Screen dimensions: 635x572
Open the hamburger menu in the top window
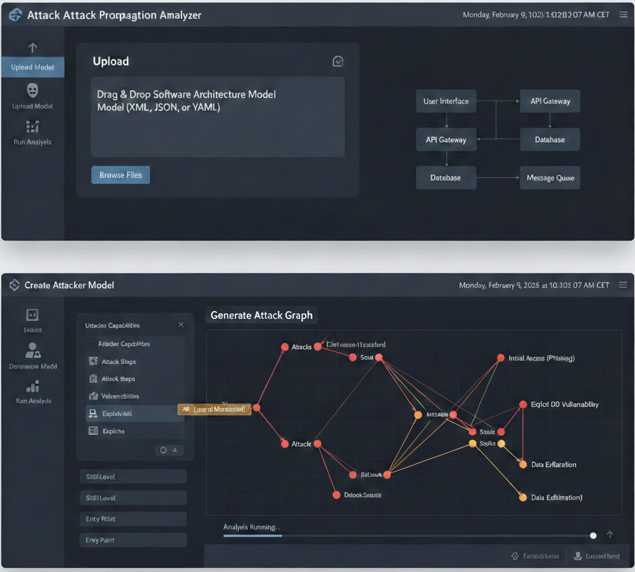pyautogui.click(x=623, y=15)
